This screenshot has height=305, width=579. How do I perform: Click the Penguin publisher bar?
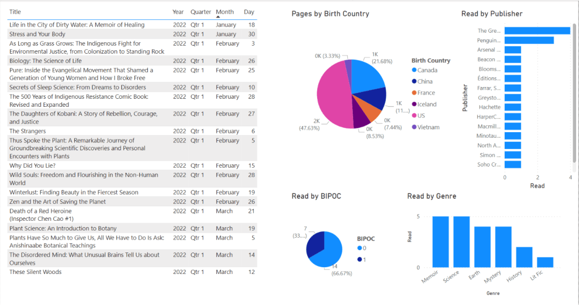529,40
